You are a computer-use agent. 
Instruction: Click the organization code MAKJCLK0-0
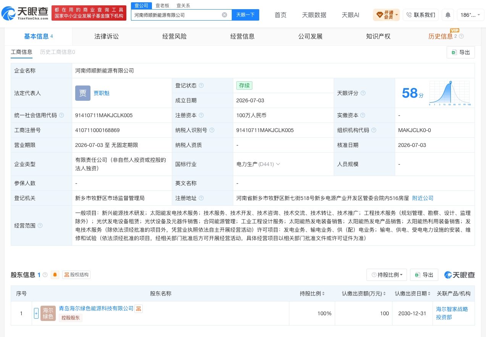click(414, 130)
